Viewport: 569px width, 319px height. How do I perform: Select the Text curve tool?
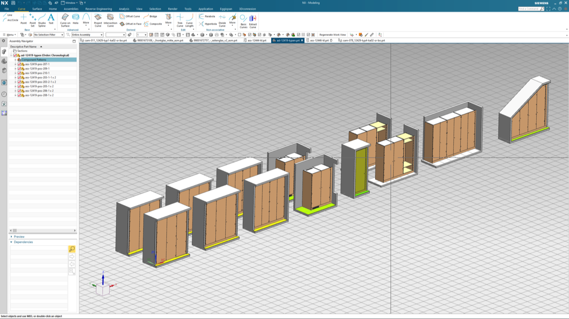pyautogui.click(x=51, y=19)
